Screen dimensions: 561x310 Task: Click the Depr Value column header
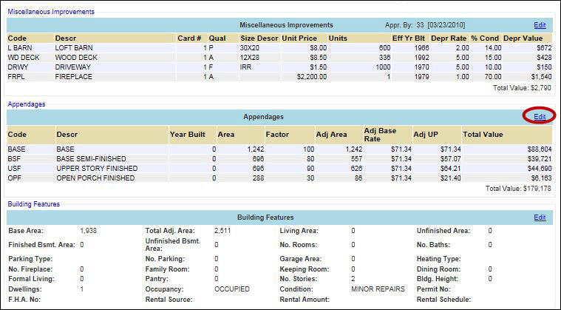(x=523, y=38)
